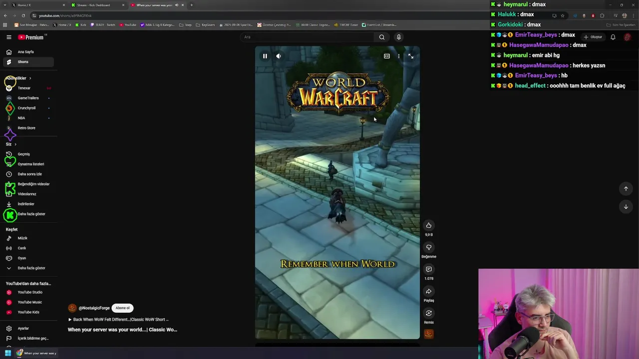The image size is (639, 359).
Task: Open linked video Back When WoW Felt Different
Action: click(x=118, y=320)
